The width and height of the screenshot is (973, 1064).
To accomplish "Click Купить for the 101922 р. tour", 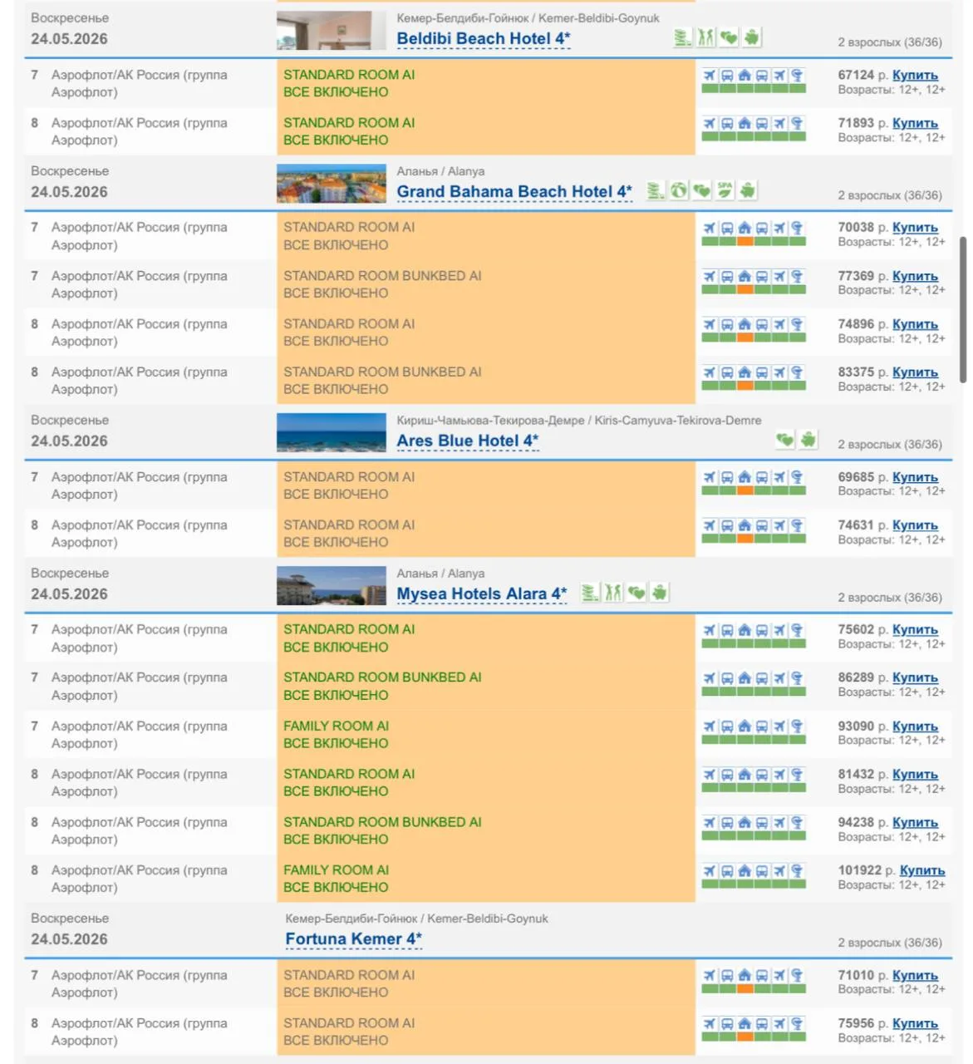I will [x=922, y=871].
